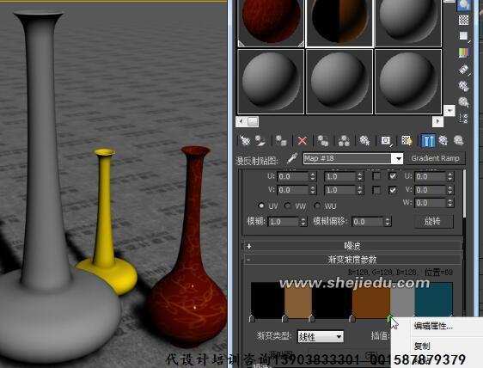Viewport: 483px width, 368px height.
Task: Click the Go to Parent icon
Action: 443,140
